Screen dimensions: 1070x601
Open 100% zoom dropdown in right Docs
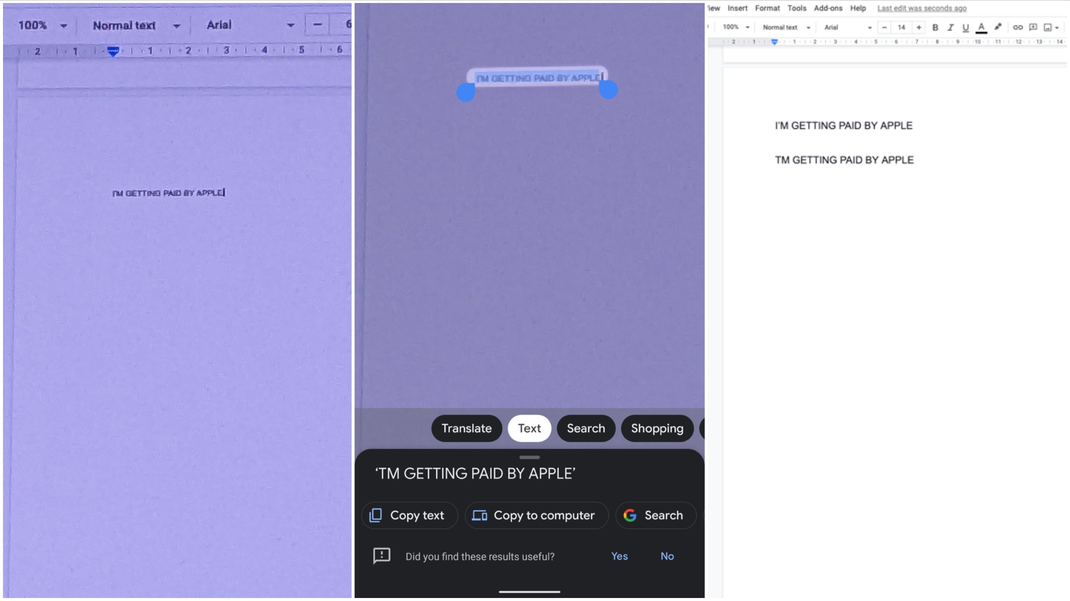tap(736, 27)
